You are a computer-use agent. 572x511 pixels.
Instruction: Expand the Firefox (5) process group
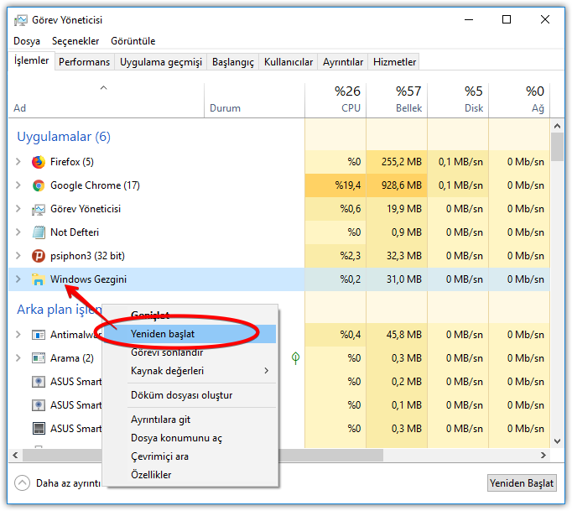tap(18, 162)
